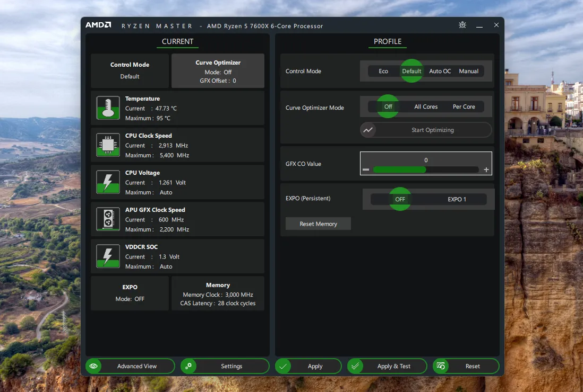Switch to the PROFILE tab heading
This screenshot has width=583, height=392.
(x=388, y=41)
